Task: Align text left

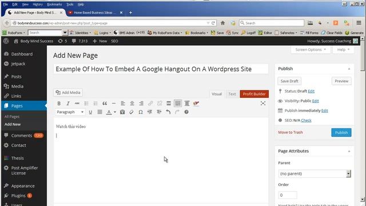Action: 123,103
